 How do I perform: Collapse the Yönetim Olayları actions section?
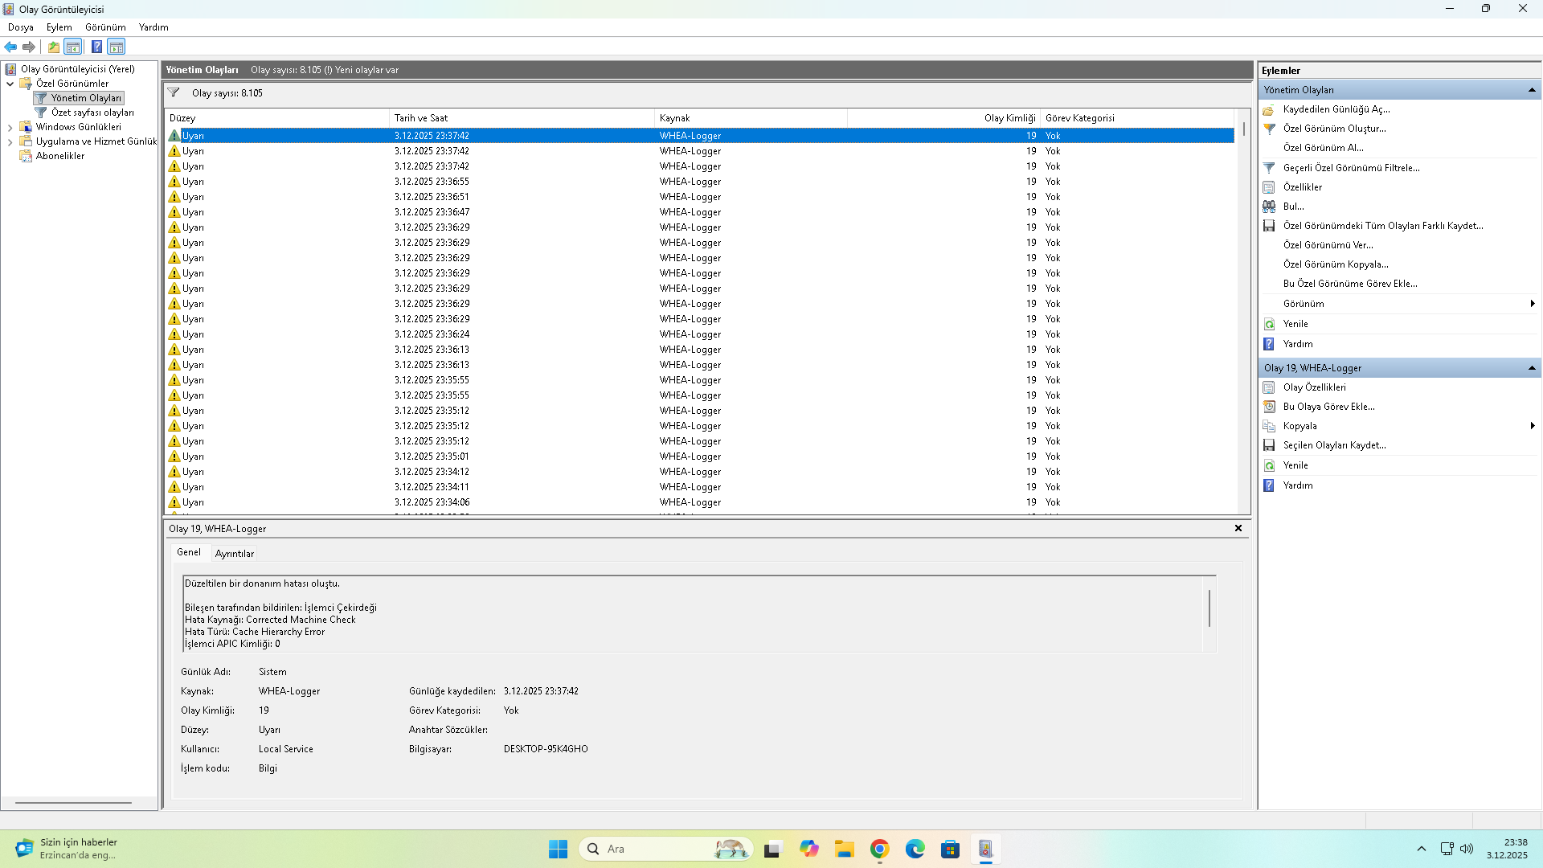click(1532, 90)
